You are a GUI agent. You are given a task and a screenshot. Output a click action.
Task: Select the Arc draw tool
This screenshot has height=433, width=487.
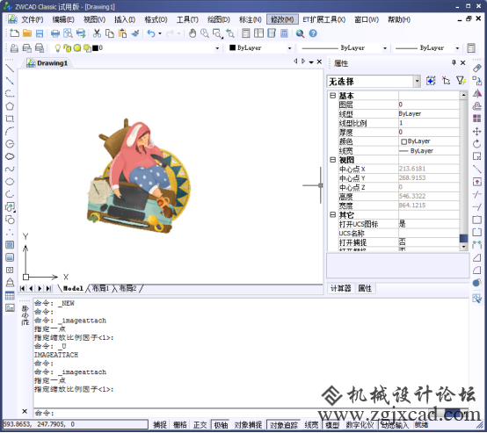[x=10, y=131]
